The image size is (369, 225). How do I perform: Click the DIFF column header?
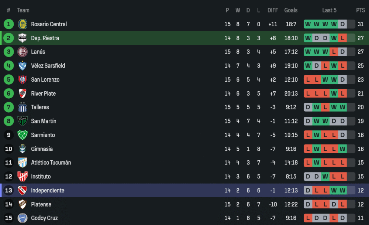coord(273,10)
